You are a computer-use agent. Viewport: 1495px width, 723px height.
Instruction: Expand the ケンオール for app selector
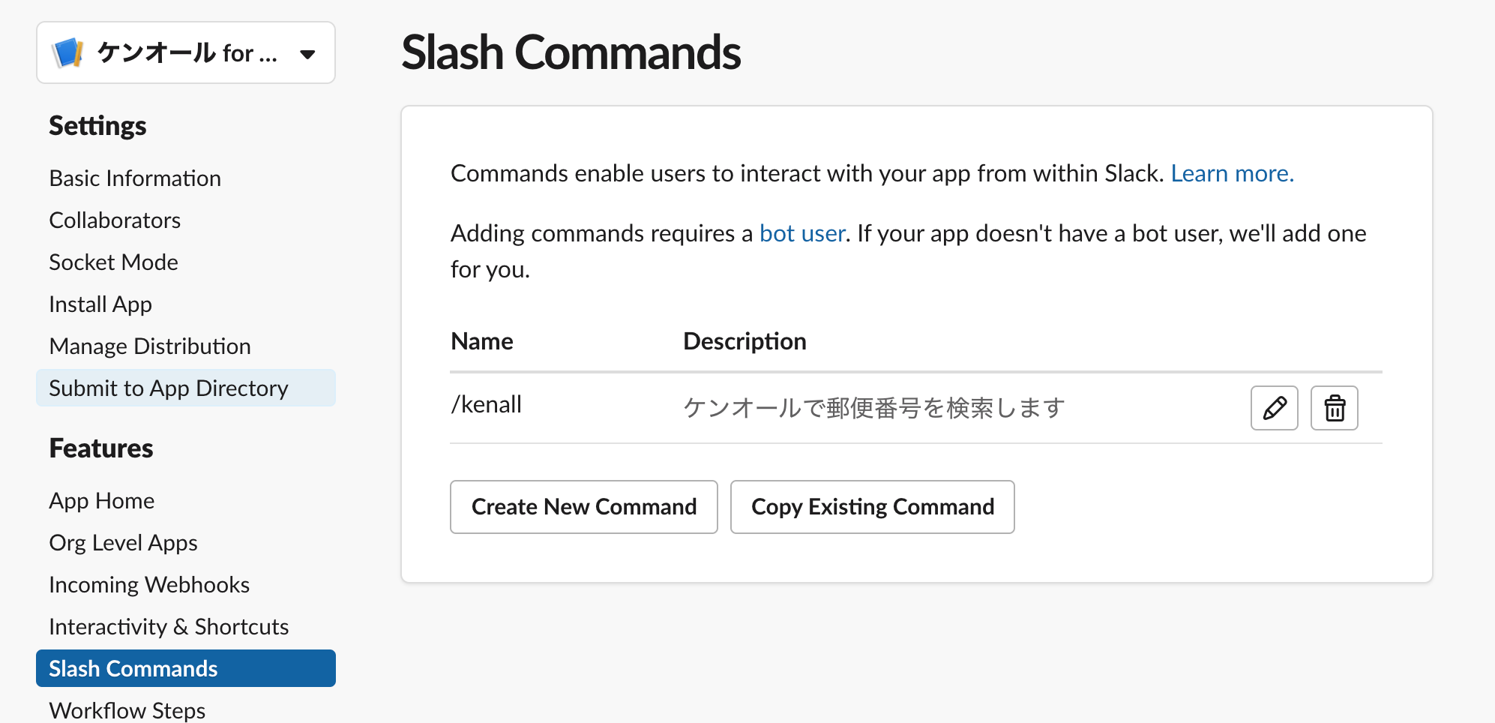click(x=185, y=52)
